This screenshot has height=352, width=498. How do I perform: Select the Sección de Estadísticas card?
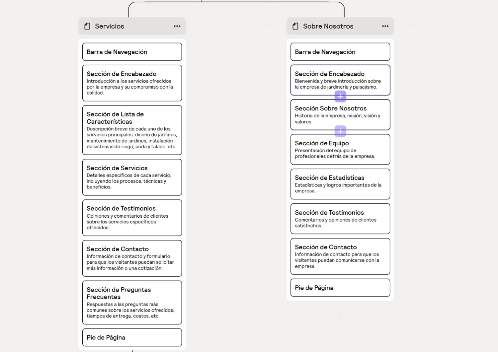pyautogui.click(x=340, y=184)
